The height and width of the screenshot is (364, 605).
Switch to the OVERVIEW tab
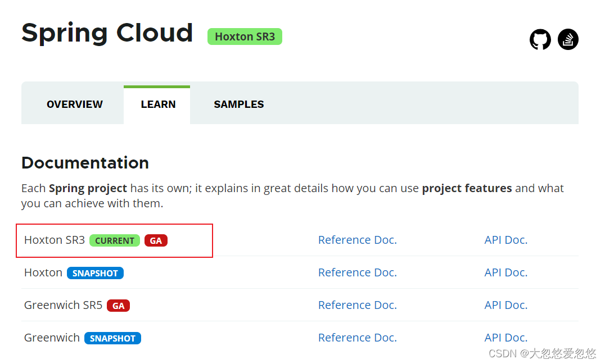click(x=74, y=104)
